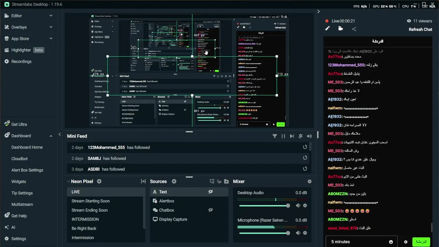Expand the Neon Pixel scene collection dropdown
Image resolution: width=439 pixels, height=247 pixels.
(x=68, y=181)
